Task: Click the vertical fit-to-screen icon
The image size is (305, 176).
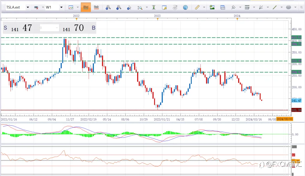Action: [154, 7]
